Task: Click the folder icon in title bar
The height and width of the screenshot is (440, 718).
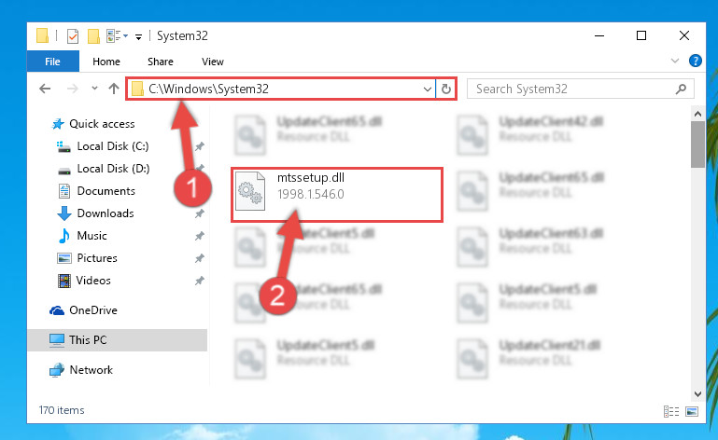Action: click(43, 35)
